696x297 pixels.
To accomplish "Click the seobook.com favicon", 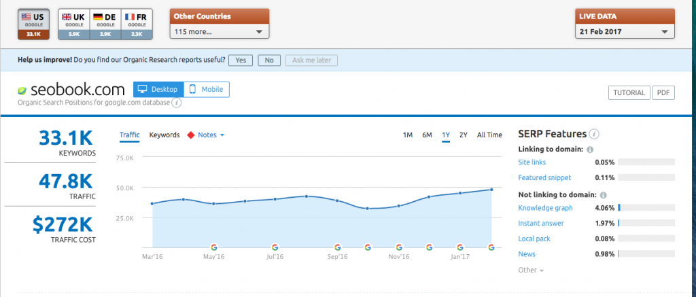I will coord(22,90).
